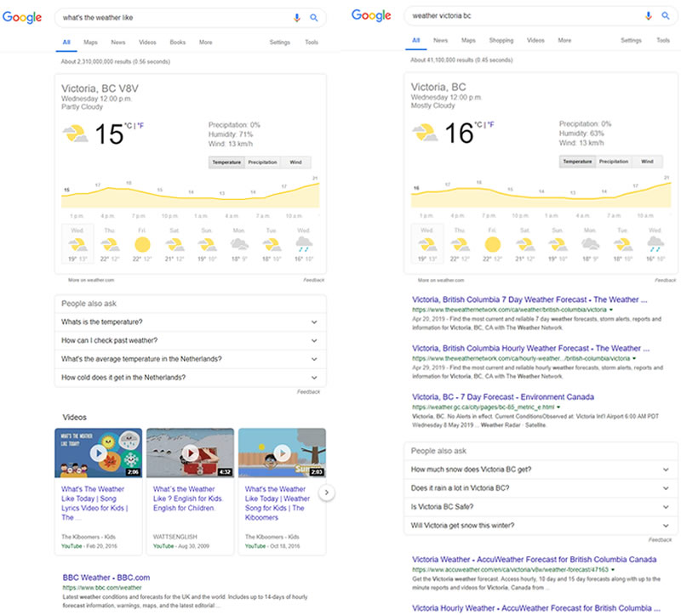The width and height of the screenshot is (681, 615).
Task: Select Fri sunny forecast icon in left page
Action: [142, 245]
